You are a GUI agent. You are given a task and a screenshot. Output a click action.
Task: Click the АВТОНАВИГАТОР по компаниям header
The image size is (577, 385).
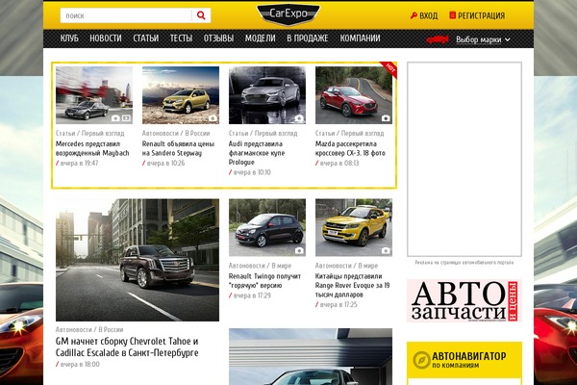pyautogui.click(x=464, y=360)
